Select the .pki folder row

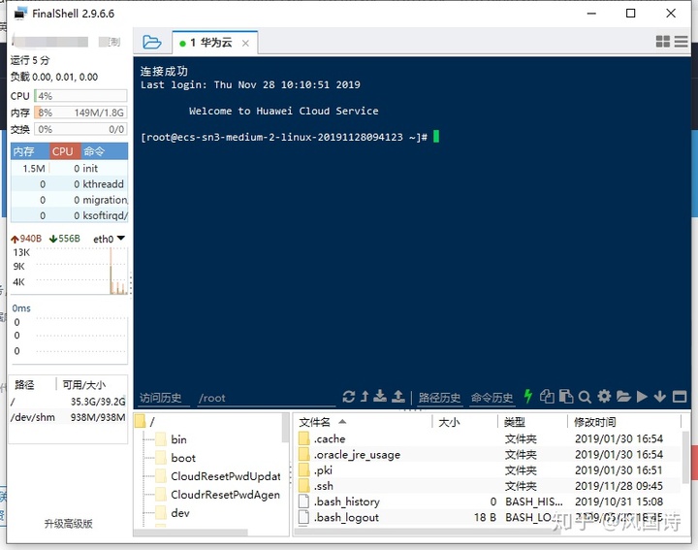coord(488,469)
